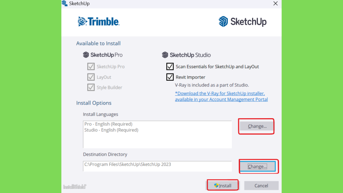Uncheck the Revit Importer checkbox
This screenshot has height=193, width=343.
[170, 77]
